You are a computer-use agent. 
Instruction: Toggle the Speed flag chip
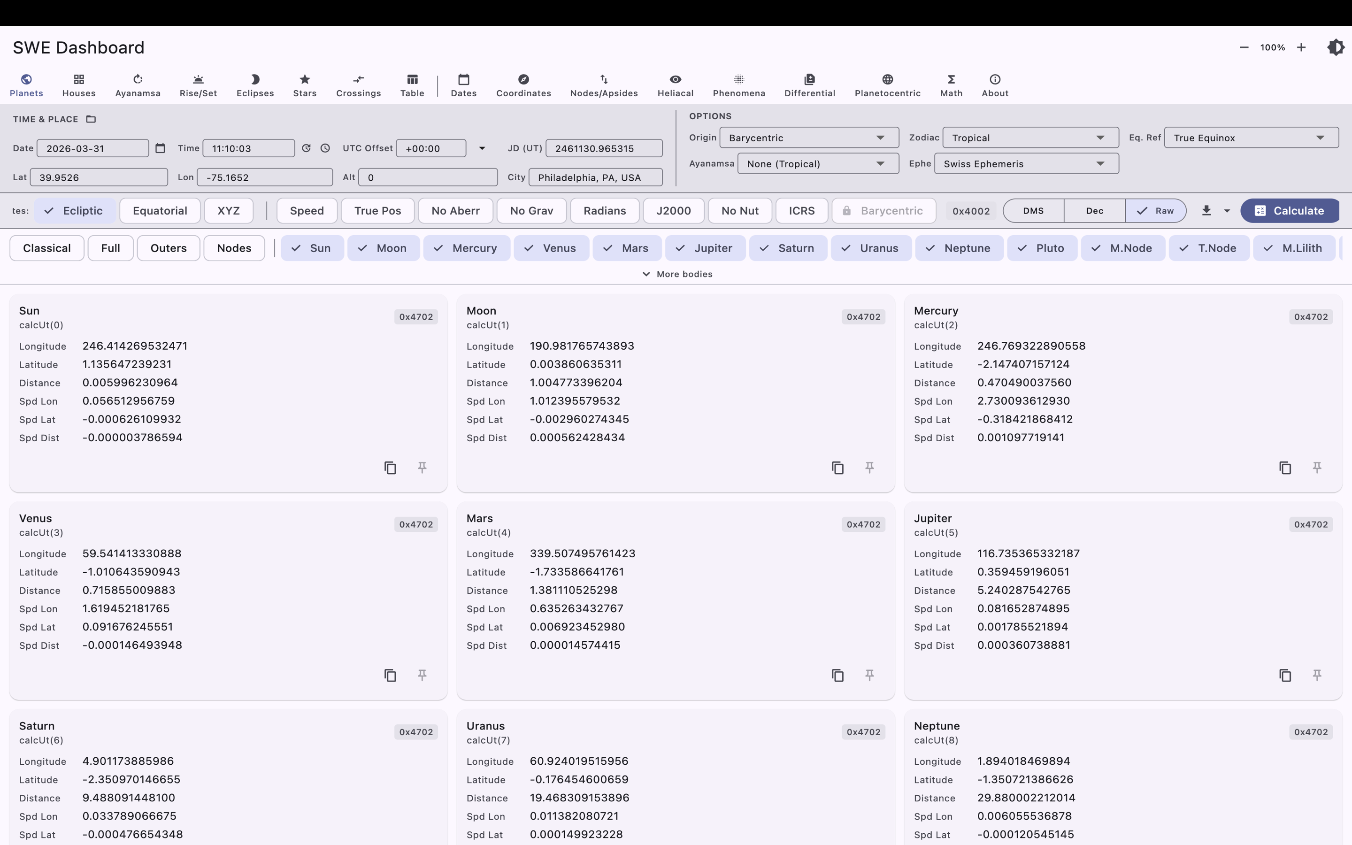point(307,211)
